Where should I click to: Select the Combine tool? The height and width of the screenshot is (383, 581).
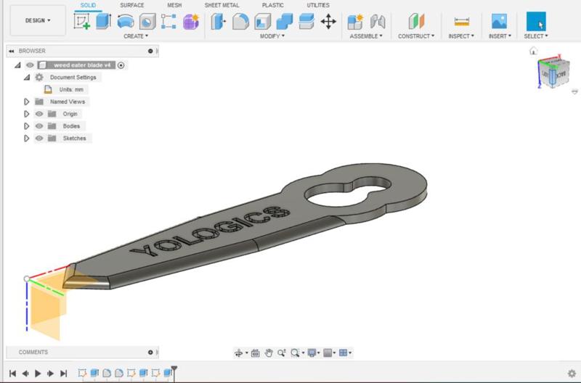point(285,22)
